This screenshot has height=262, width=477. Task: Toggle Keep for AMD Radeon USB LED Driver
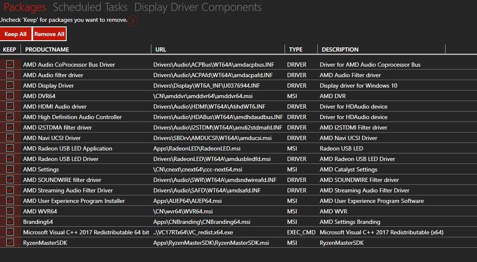click(x=10, y=158)
